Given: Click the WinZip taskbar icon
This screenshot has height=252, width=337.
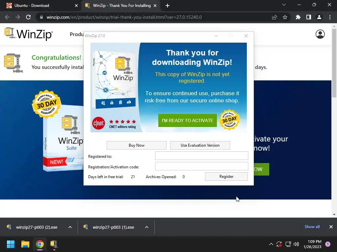Looking at the screenshot, I should click(54, 244).
